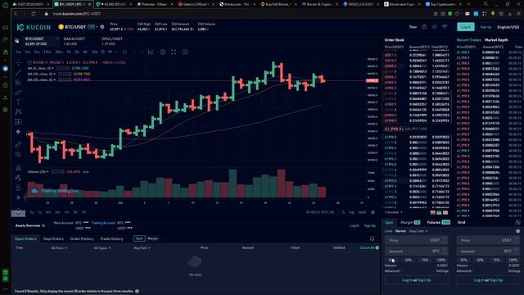The height and width of the screenshot is (295, 524).
Task: Click the browser reload button
Action: click(x=34, y=14)
